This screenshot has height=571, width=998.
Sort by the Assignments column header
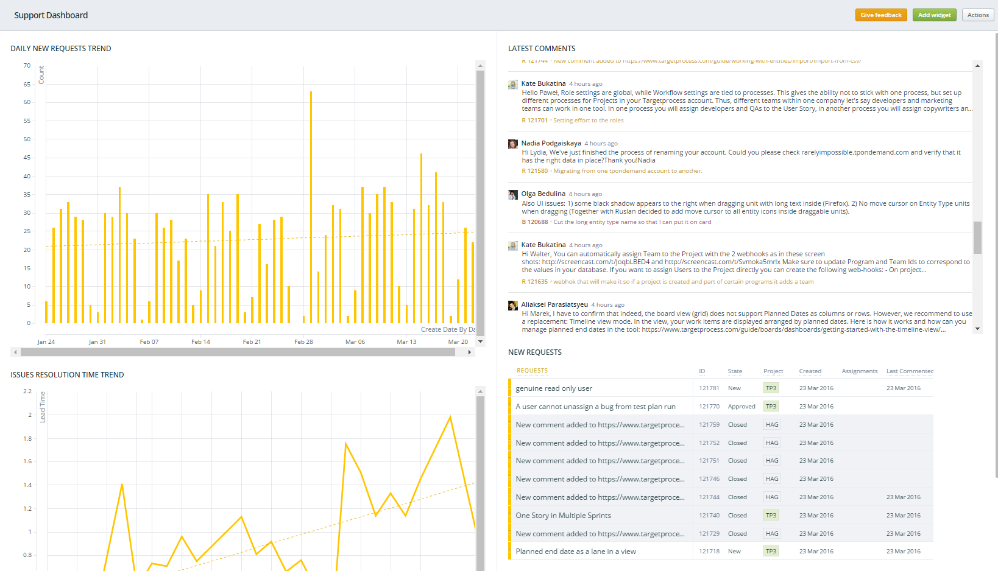pyautogui.click(x=860, y=371)
